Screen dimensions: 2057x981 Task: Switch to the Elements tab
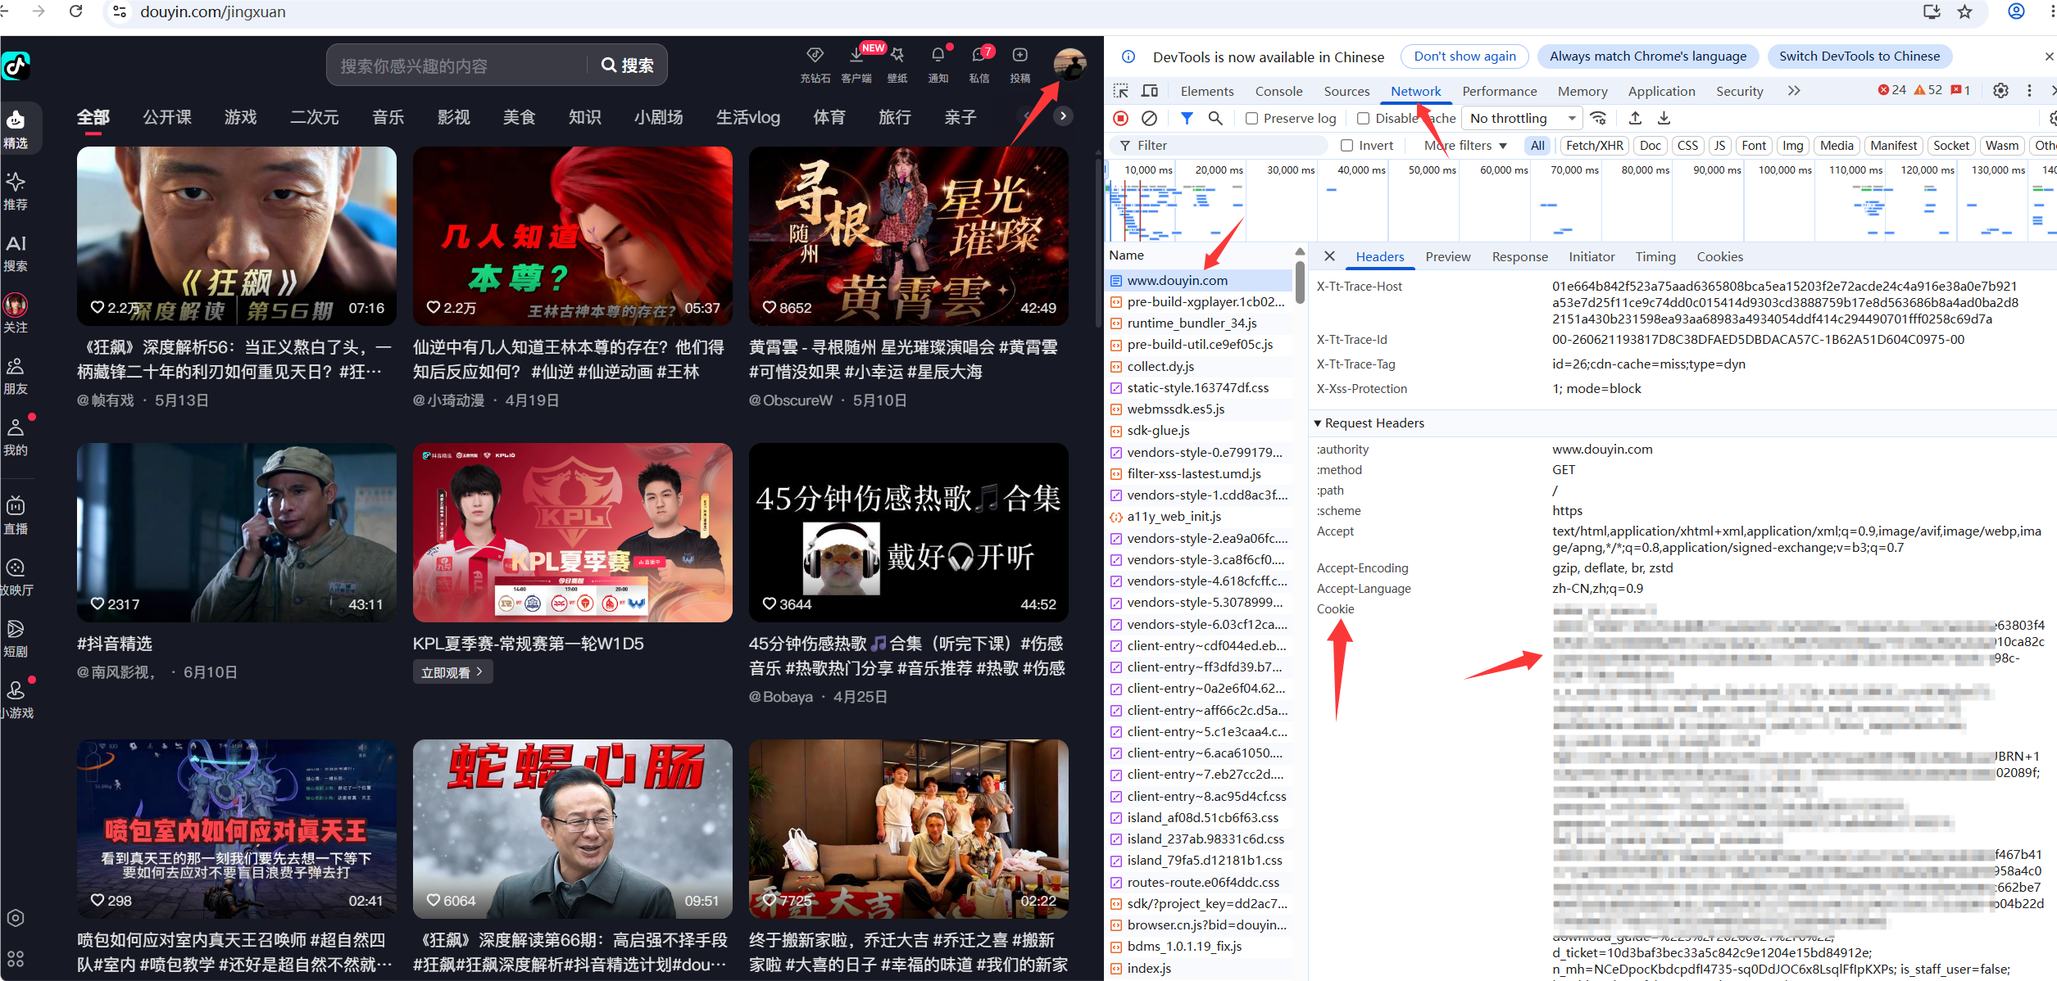(1206, 91)
